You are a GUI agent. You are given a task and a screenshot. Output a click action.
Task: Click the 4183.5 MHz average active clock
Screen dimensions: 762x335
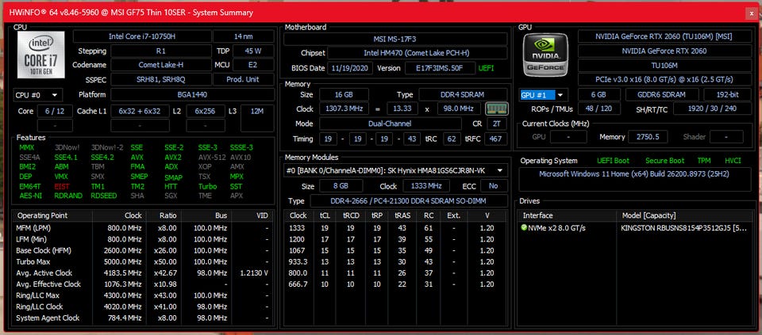(122, 273)
